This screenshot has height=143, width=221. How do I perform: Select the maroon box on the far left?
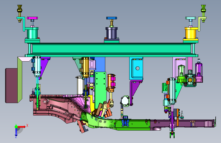(x=11, y=85)
